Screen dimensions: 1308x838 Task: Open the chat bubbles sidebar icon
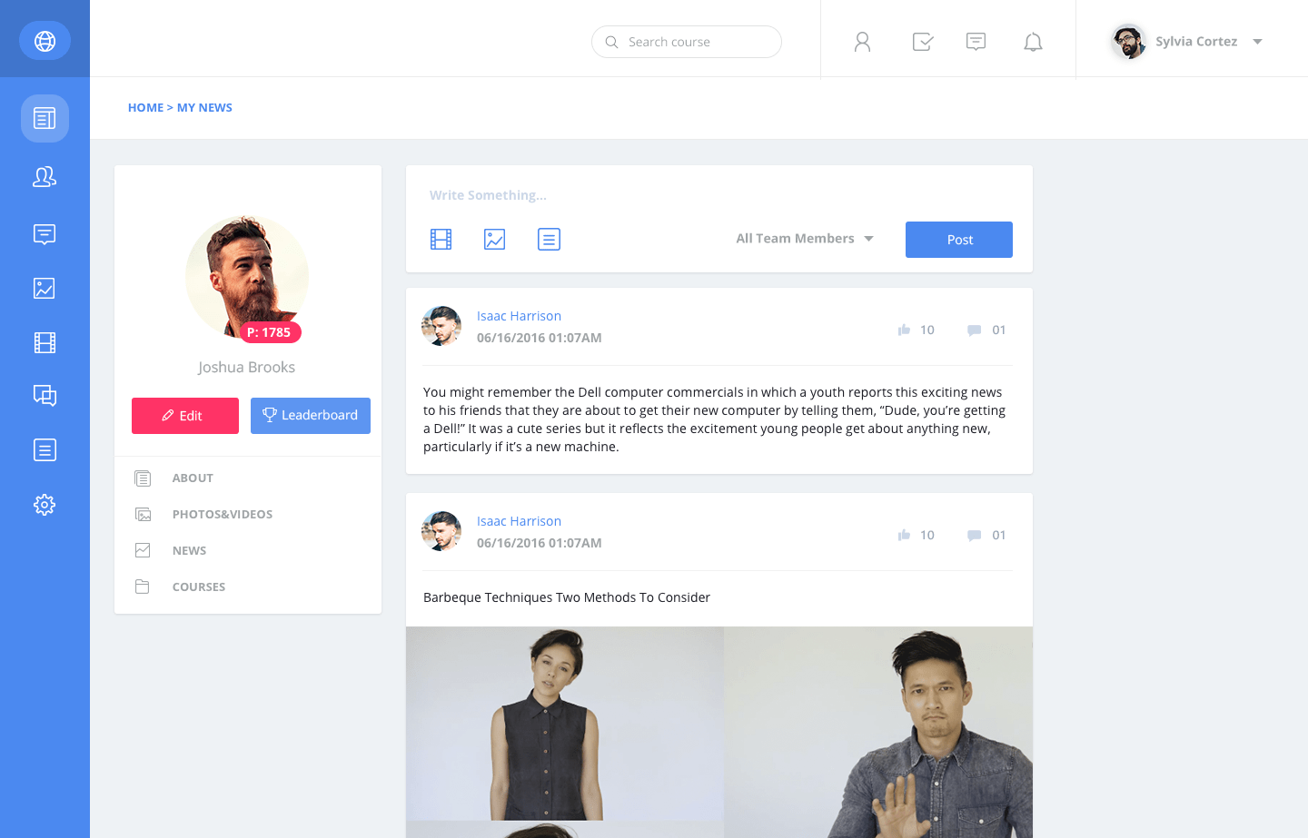tap(45, 396)
